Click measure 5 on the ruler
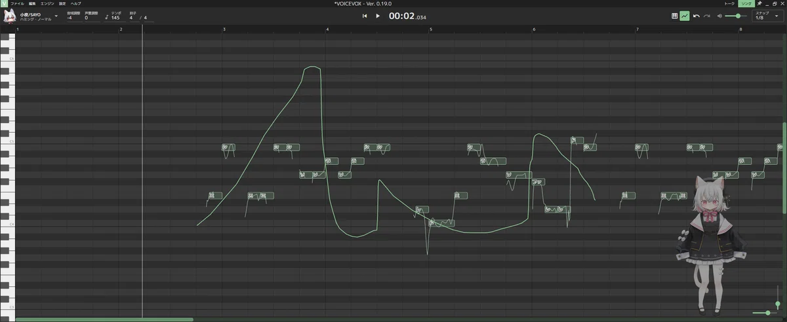The image size is (787, 322). [x=431, y=29]
